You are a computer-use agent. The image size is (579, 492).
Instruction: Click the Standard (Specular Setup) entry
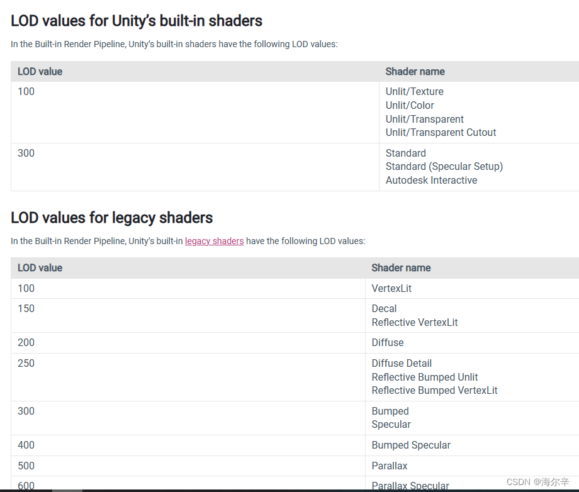click(x=444, y=167)
